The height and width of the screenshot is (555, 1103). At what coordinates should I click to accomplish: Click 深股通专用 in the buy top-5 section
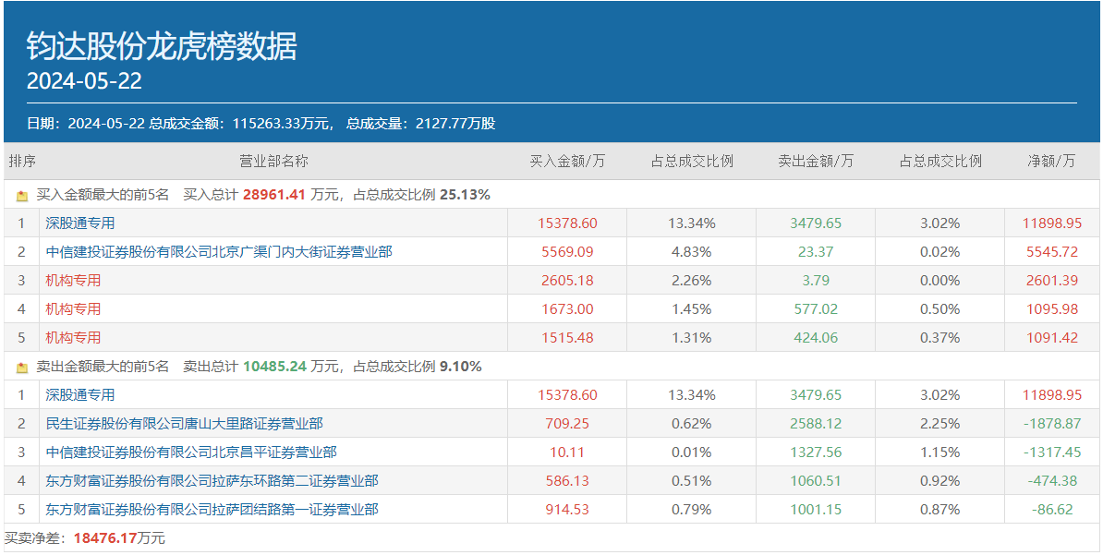click(80, 223)
